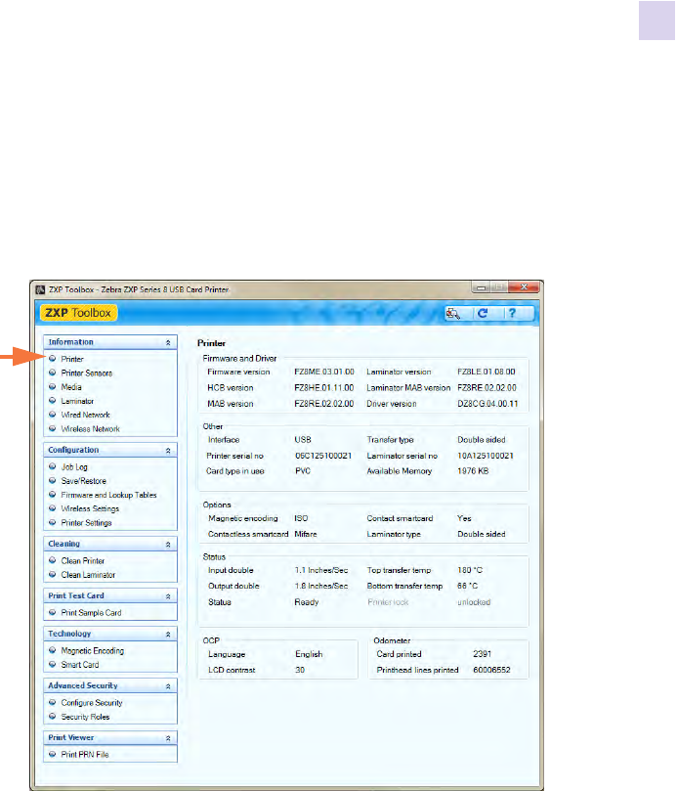Viewport: 677px width, 791px height.
Task: Collapse the Print Viewer section chevron
Action: 168,738
